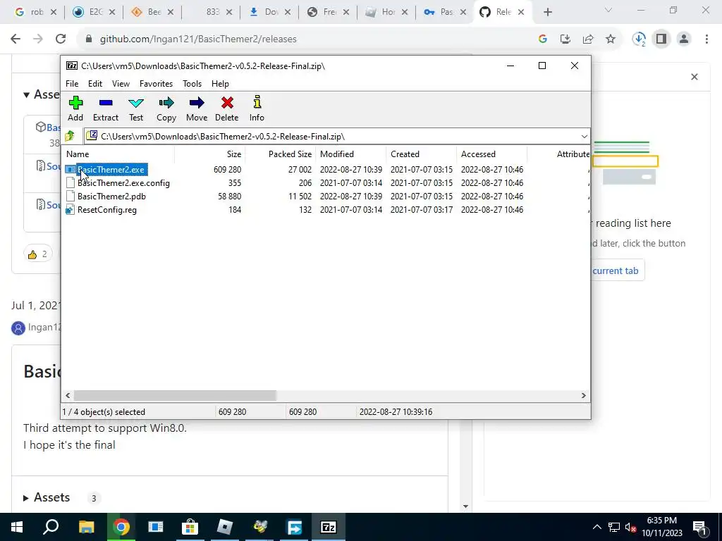This screenshot has width=722, height=541.
Task: Click the thumbs-up reaction button
Action: pos(38,254)
